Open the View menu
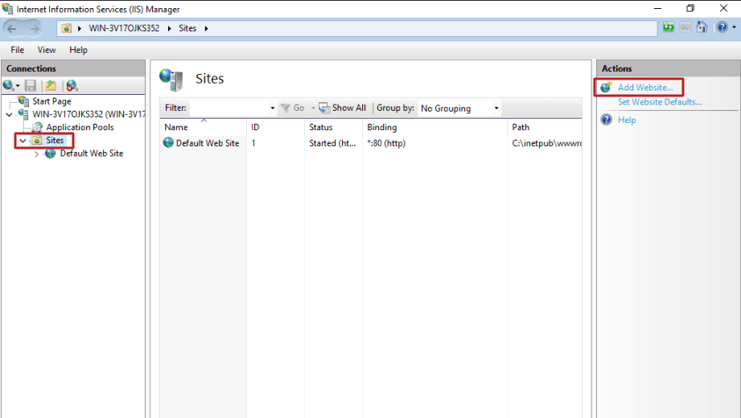Screen dimensions: 741x418 [47, 50]
